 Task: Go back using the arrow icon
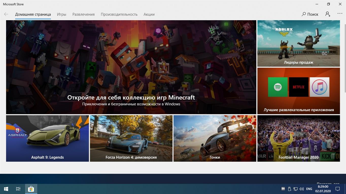(x=6, y=14)
